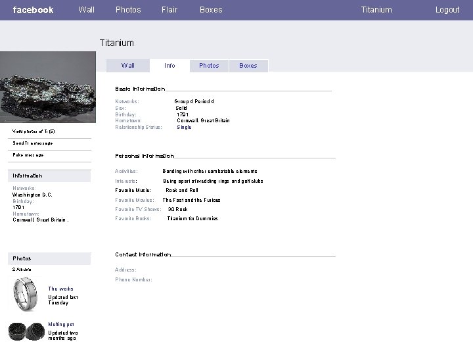473x355 pixels.
Task: Select the Info profile tab
Action: pos(169,66)
